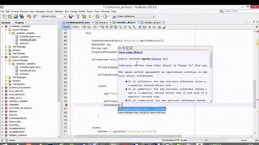Open the Run Project dropdown arrow

[x=93, y=16]
